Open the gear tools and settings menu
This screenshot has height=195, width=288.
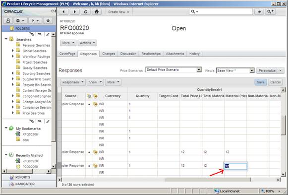click(x=20, y=20)
